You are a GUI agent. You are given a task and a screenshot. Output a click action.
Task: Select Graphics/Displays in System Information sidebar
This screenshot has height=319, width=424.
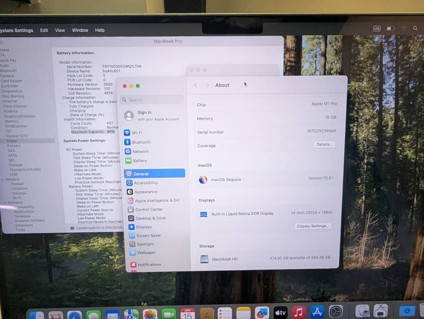(20, 116)
